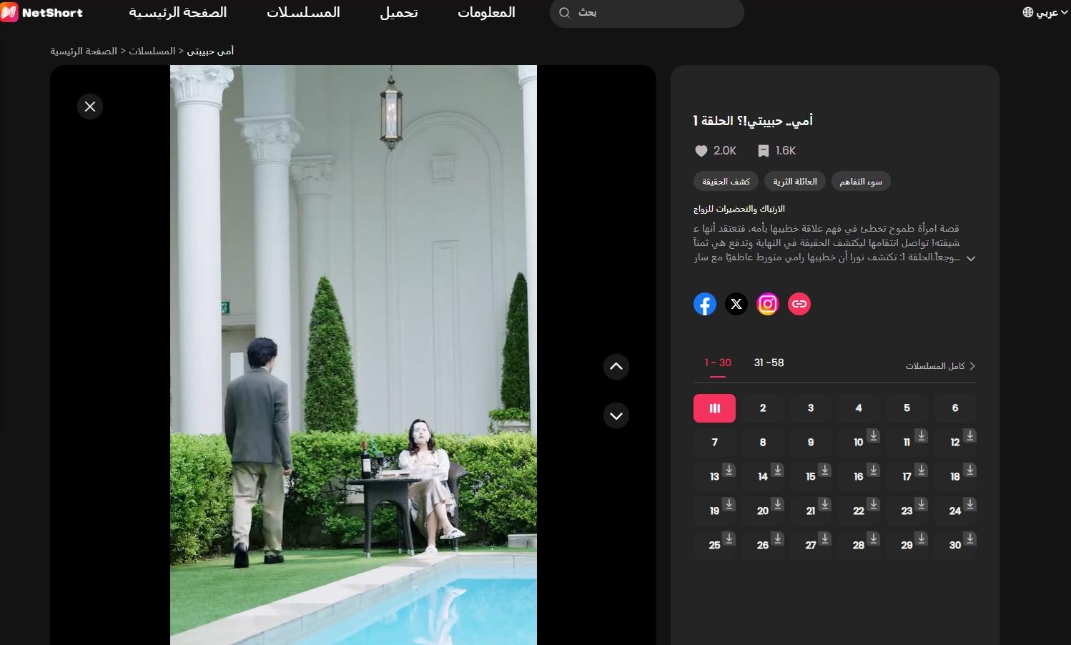This screenshot has height=645, width=1071.
Task: Click breadcrumb المسلسلات
Action: tap(152, 51)
